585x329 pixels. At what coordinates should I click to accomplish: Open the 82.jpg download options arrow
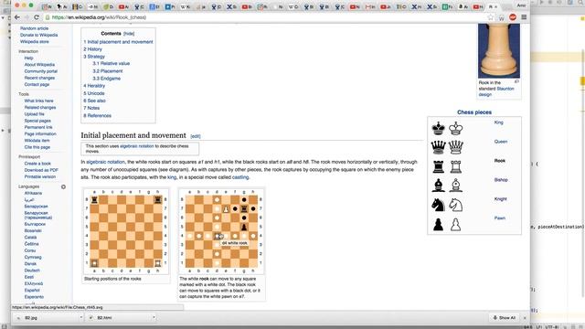81,318
